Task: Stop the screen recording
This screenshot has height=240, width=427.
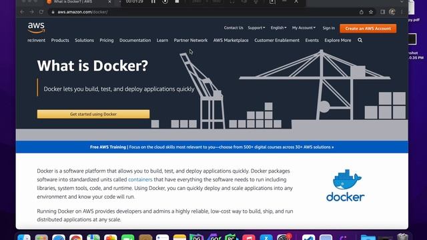Action: coord(177,1)
